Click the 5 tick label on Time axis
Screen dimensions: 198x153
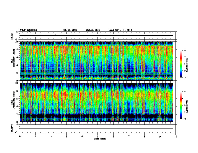coord(98,136)
